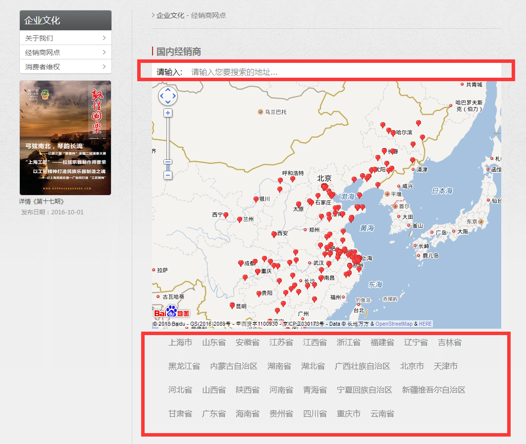Click the 企业文化 breadcrumb link
526x444 pixels.
[170, 15]
